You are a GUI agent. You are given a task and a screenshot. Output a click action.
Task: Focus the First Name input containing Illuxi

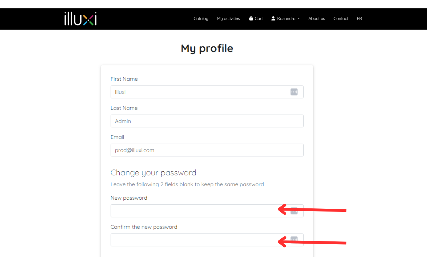click(207, 92)
